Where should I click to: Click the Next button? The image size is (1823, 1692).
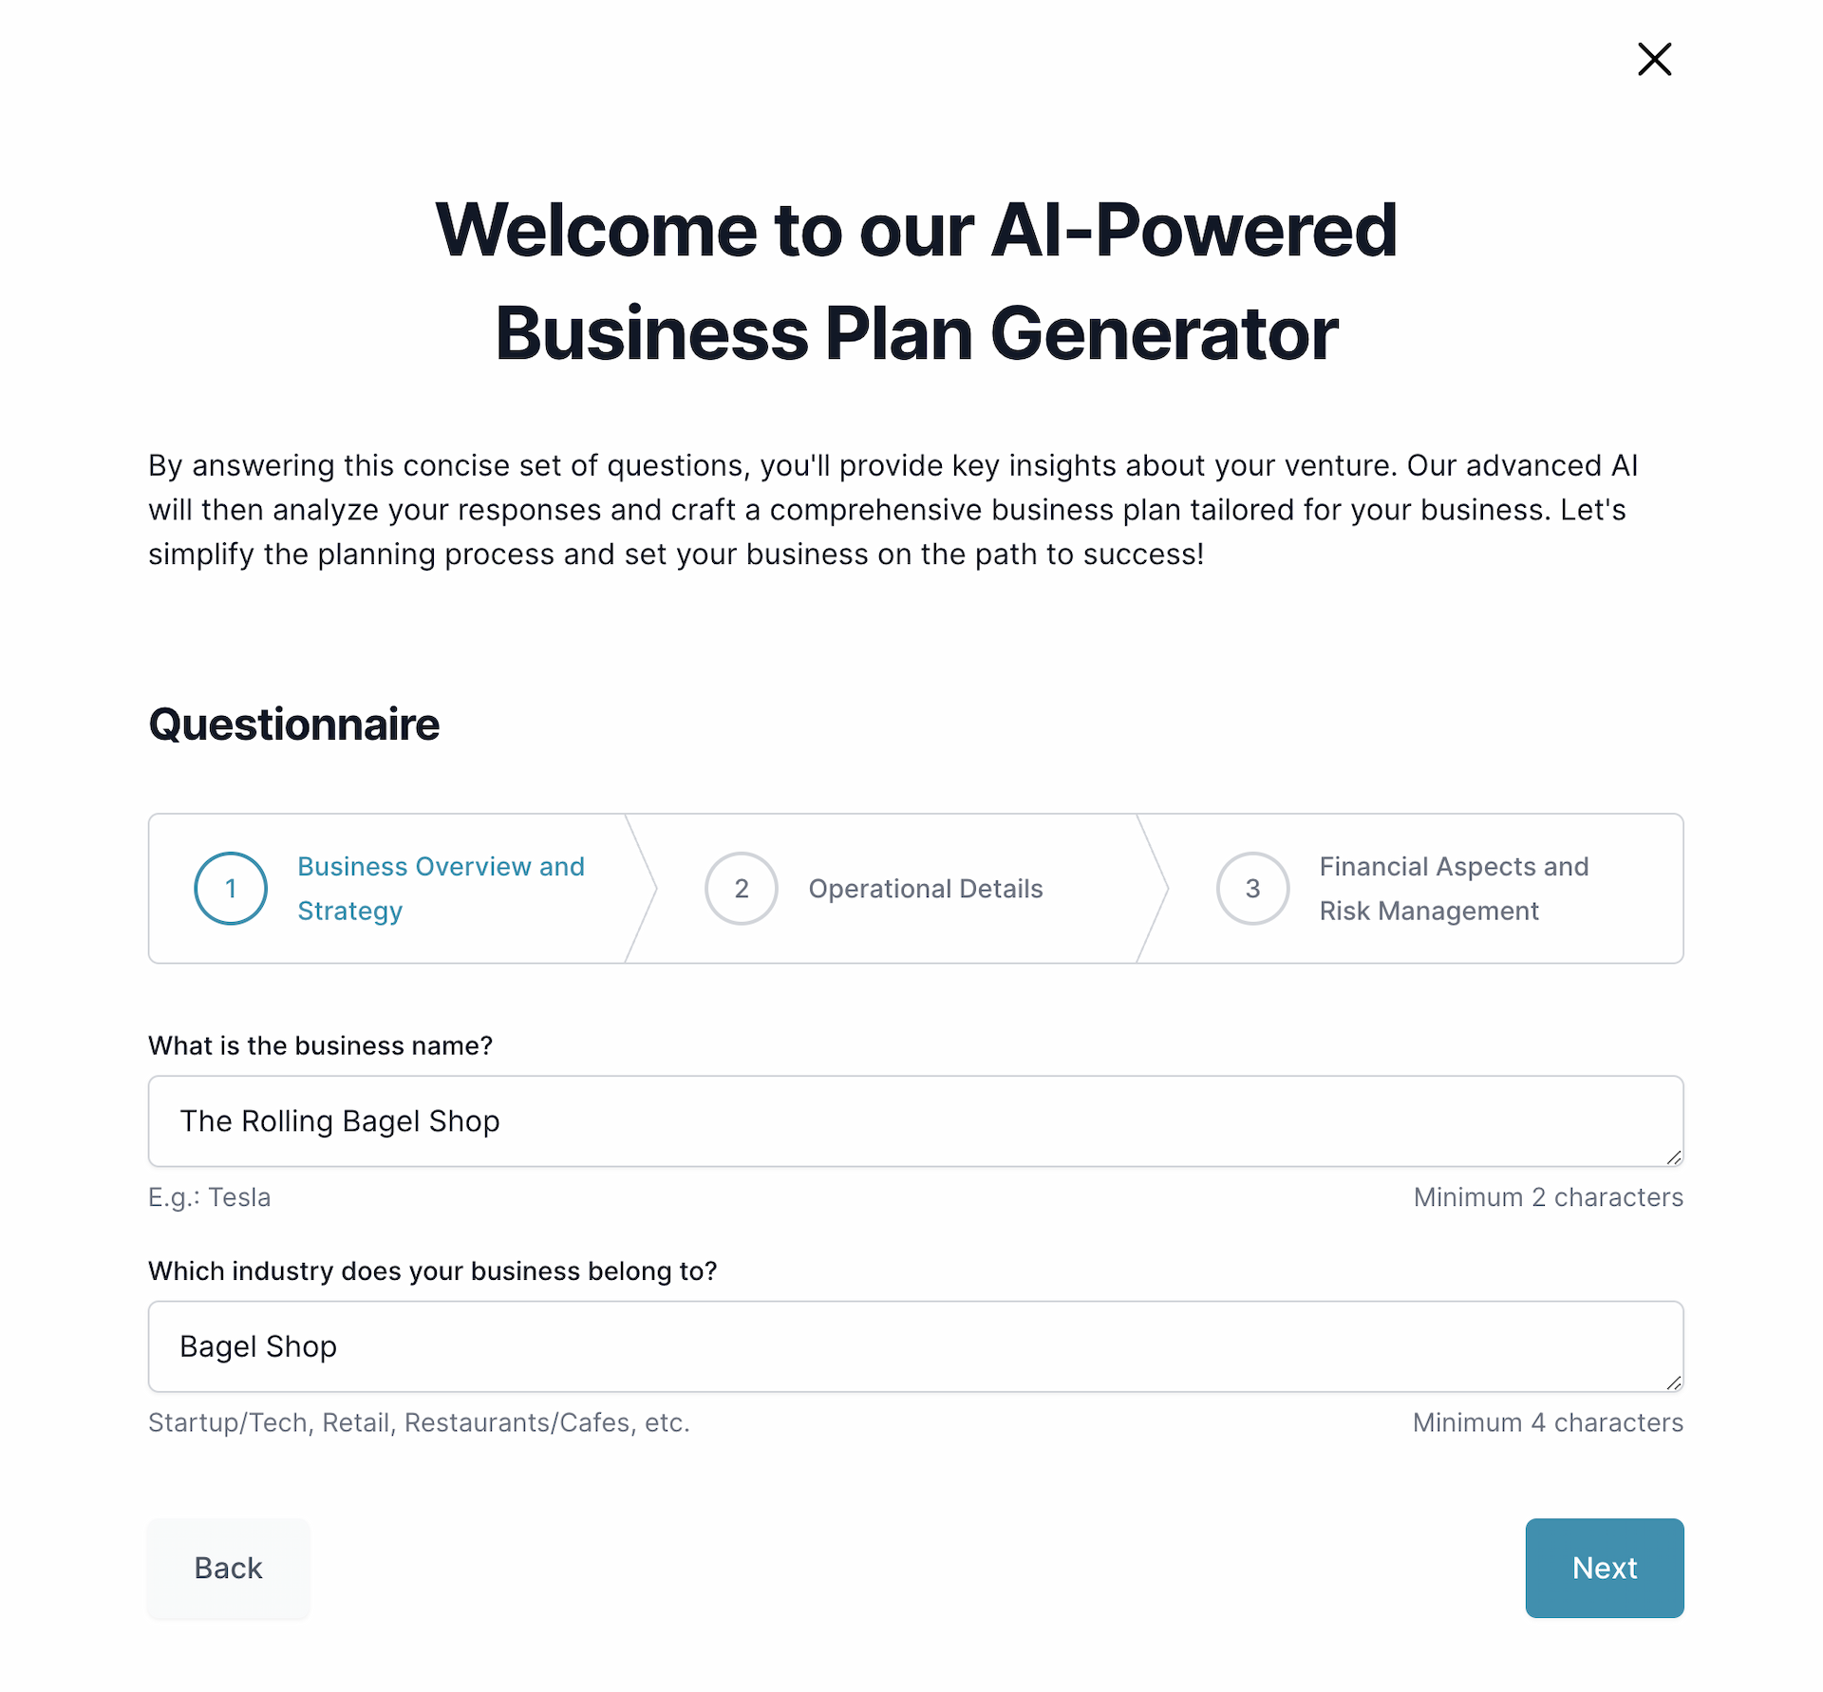(1604, 1568)
